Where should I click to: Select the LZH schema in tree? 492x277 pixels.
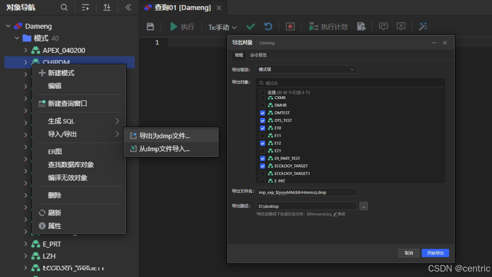click(x=49, y=256)
